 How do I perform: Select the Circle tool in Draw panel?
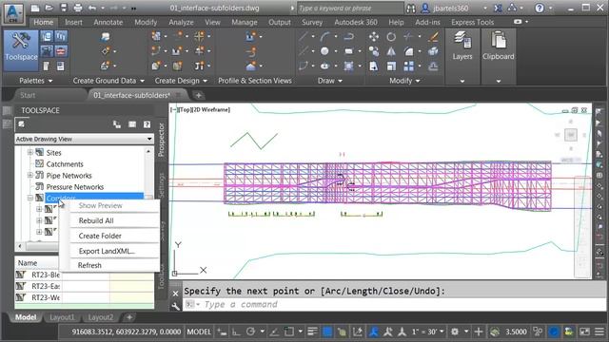coord(324,51)
